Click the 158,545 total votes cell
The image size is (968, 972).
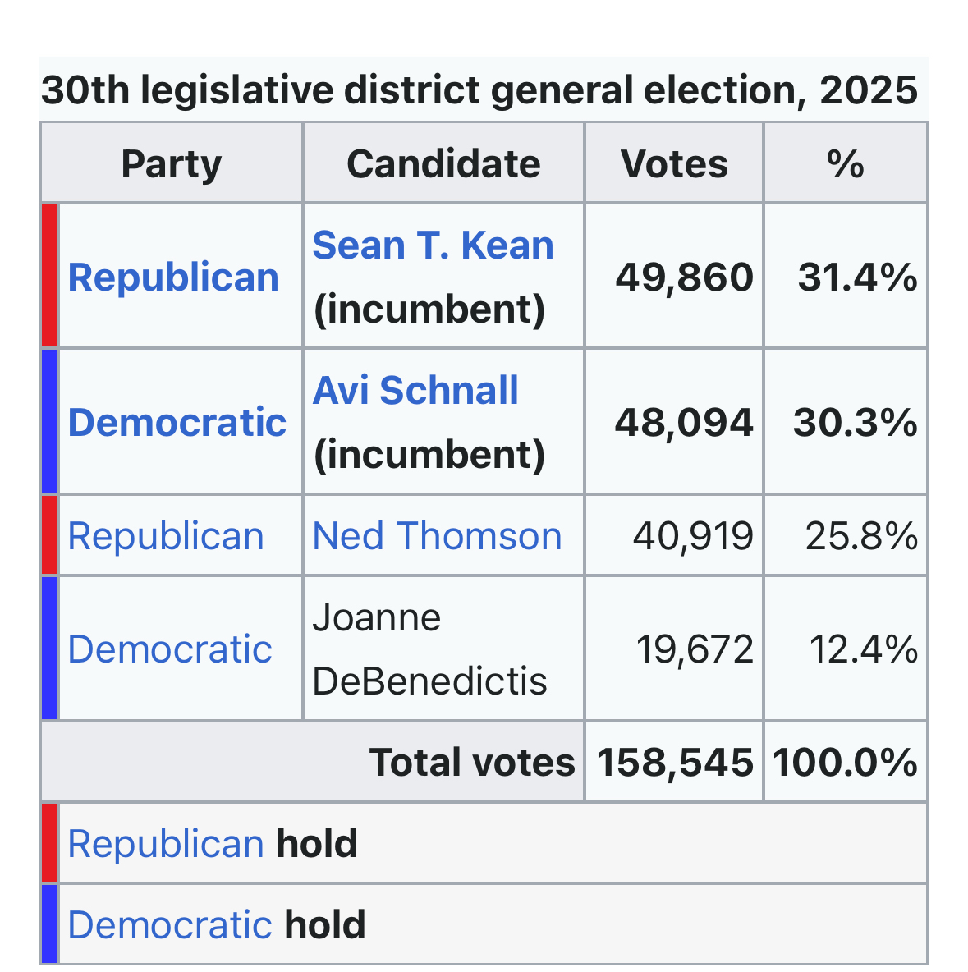[x=675, y=763]
